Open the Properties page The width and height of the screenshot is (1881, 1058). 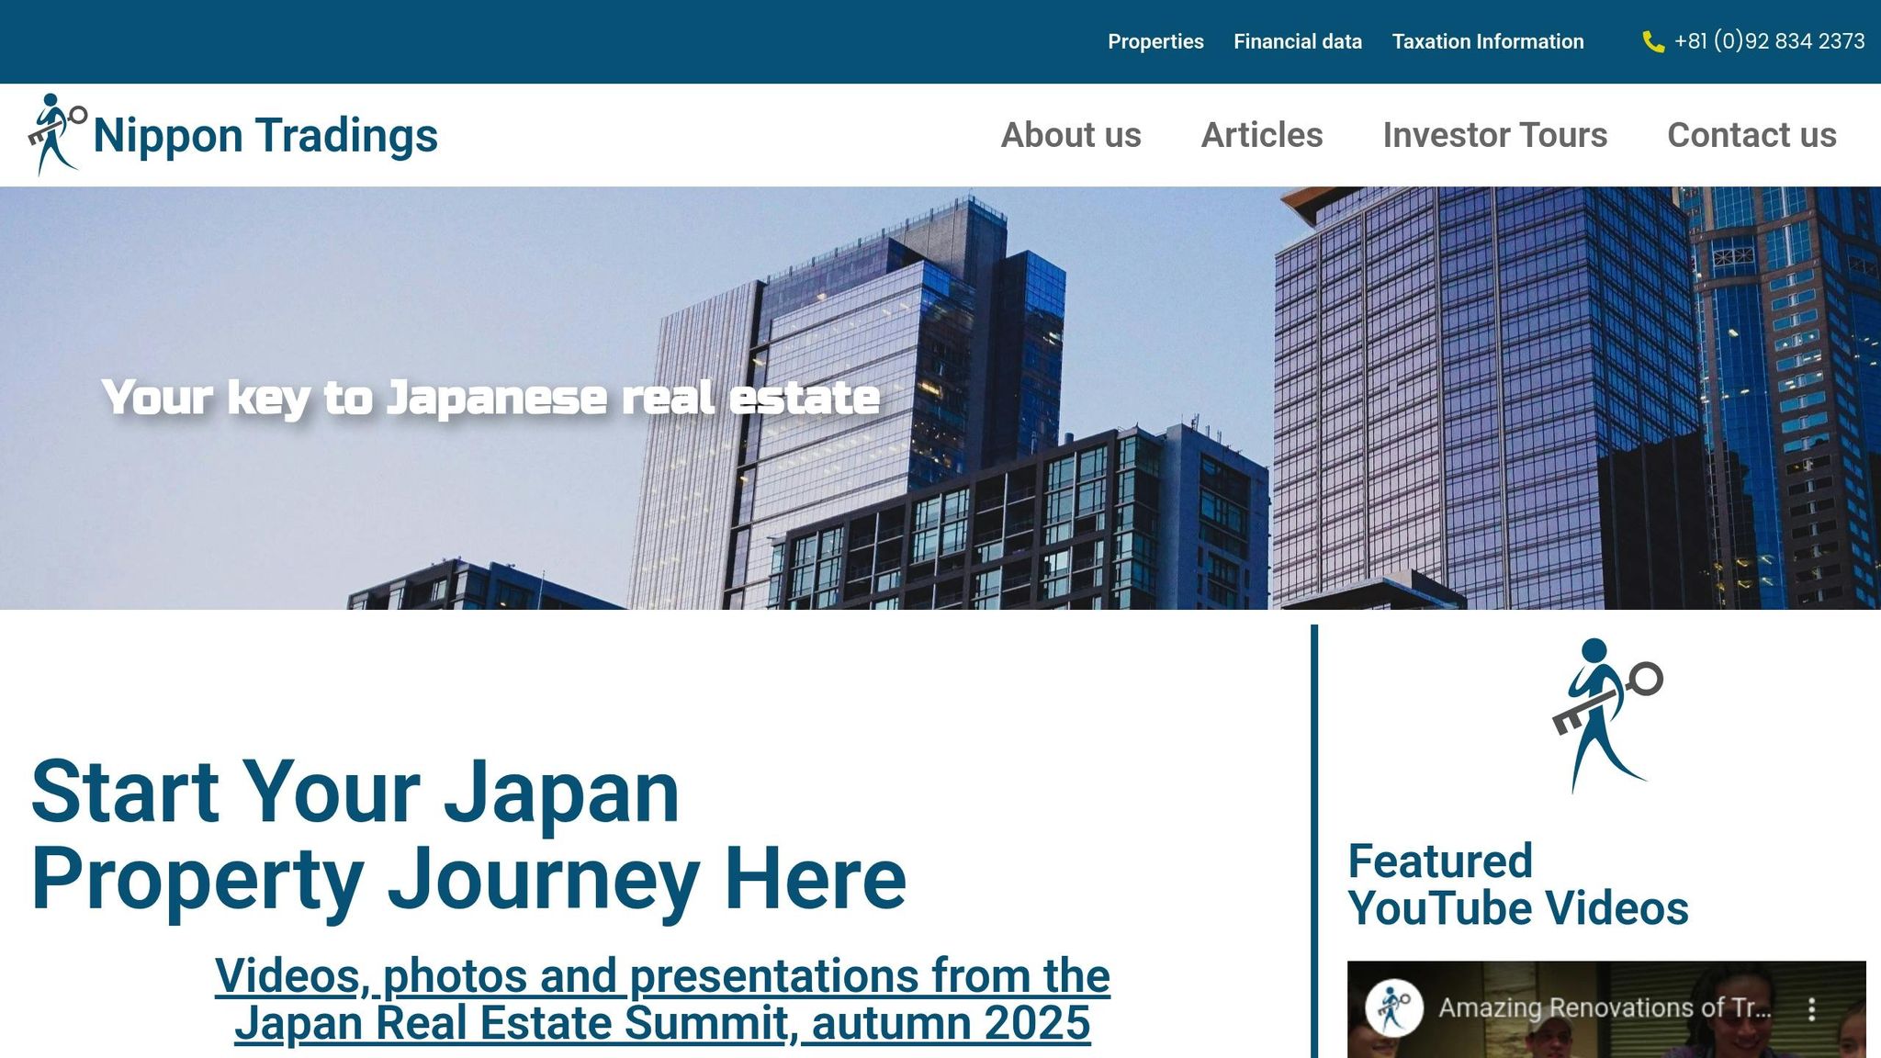point(1155,41)
